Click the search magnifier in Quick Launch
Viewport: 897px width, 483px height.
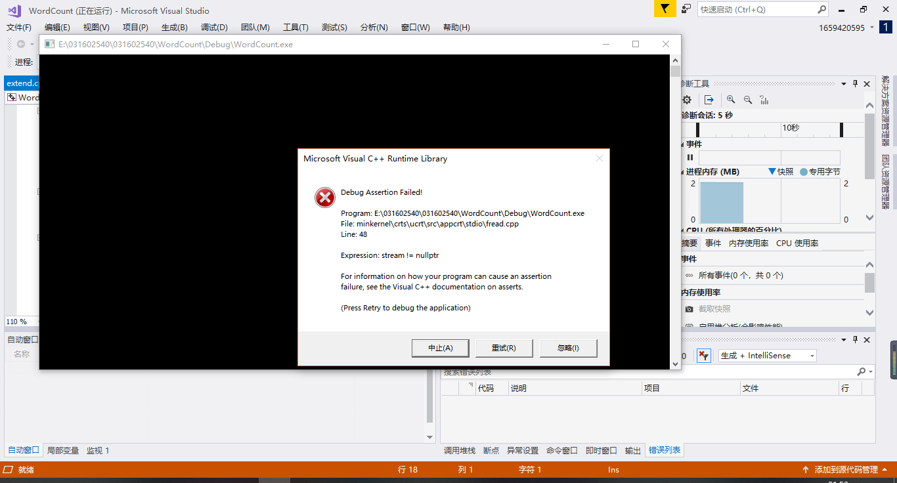click(x=822, y=9)
